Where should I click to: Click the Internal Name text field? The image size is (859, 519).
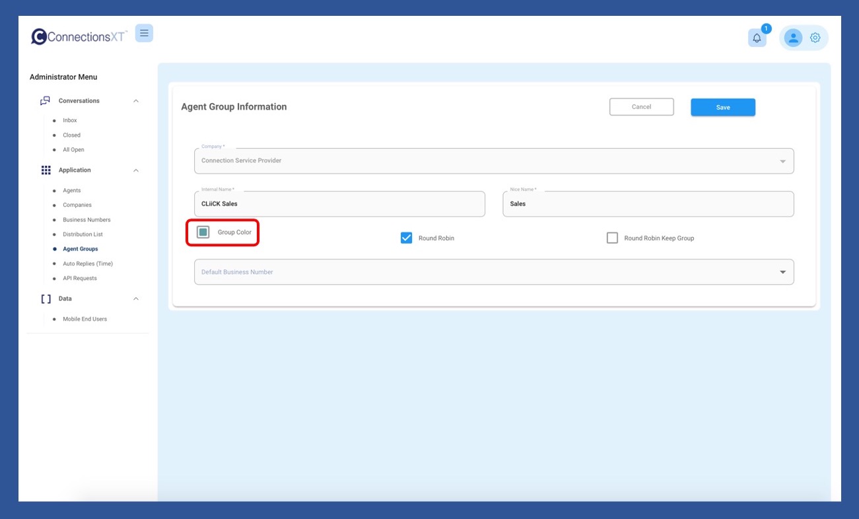[x=339, y=204]
